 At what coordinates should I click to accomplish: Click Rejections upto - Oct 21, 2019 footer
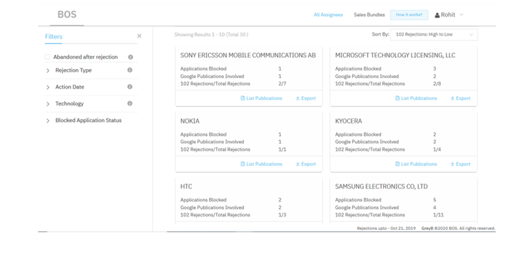pyautogui.click(x=387, y=228)
